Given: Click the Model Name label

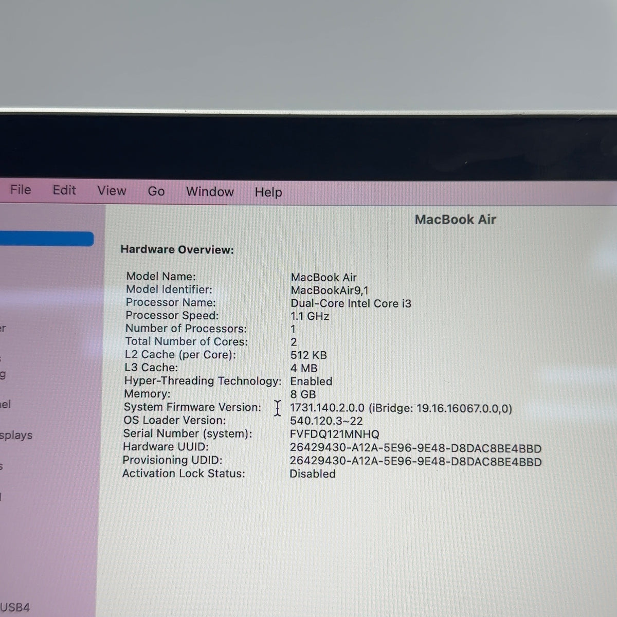Looking at the screenshot, I should [x=161, y=276].
